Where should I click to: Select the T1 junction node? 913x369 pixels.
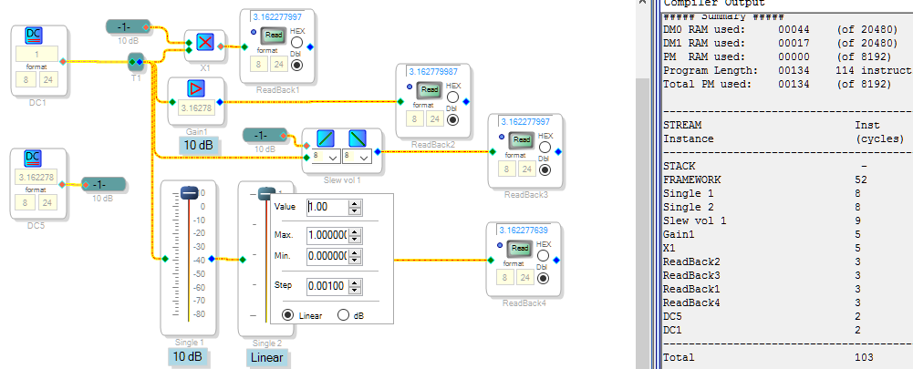[x=136, y=62]
